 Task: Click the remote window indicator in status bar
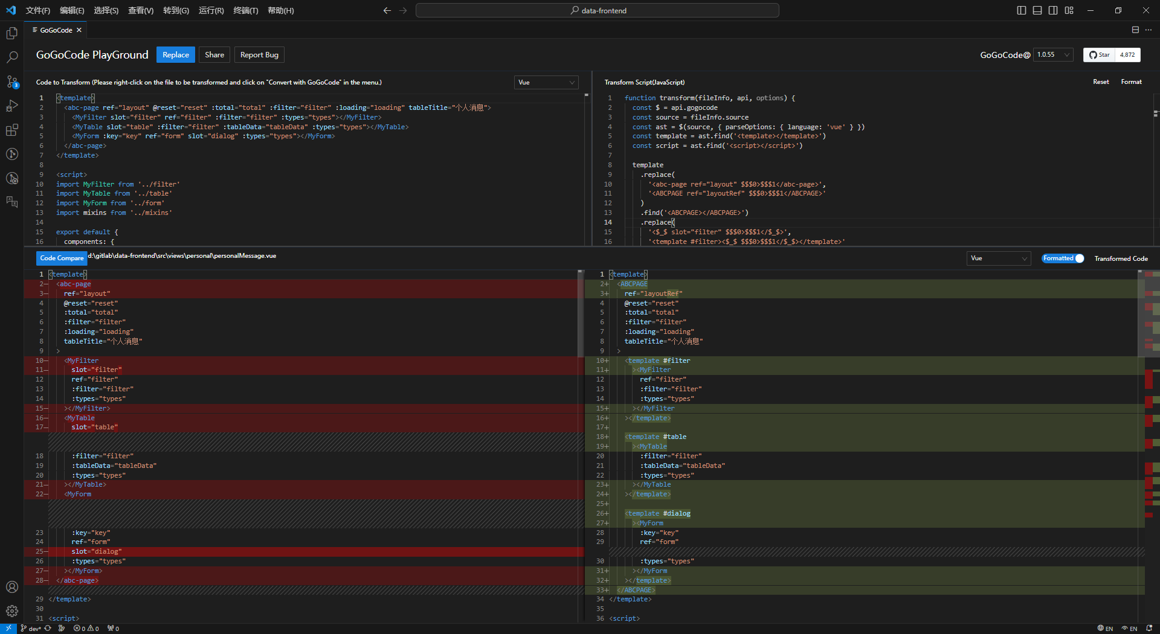click(8, 629)
